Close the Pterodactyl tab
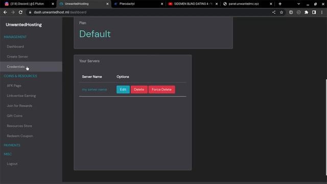The width and height of the screenshot is (327, 184). click(x=162, y=4)
